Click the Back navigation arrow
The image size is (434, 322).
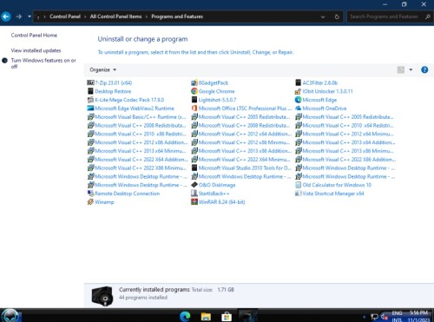tap(6, 16)
